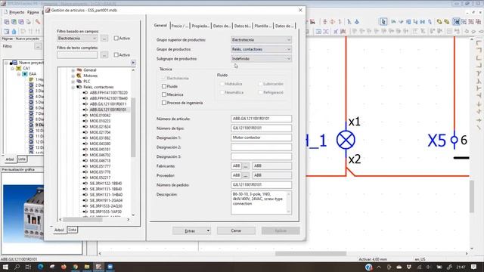Screen dimensions: 484x272
Task: Switch parts view to Lista tab
Action: [x=73, y=230]
